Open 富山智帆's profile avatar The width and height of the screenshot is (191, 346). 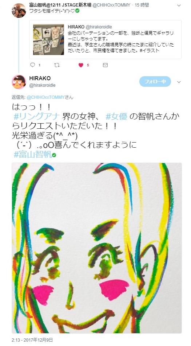[19, 10]
